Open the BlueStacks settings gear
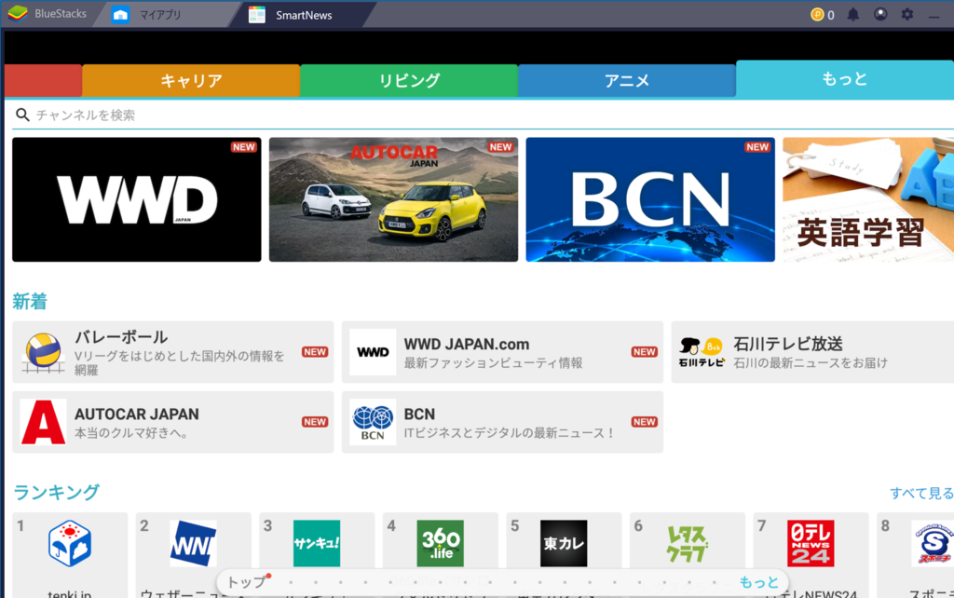Screen dimensions: 954x598 point(907,14)
